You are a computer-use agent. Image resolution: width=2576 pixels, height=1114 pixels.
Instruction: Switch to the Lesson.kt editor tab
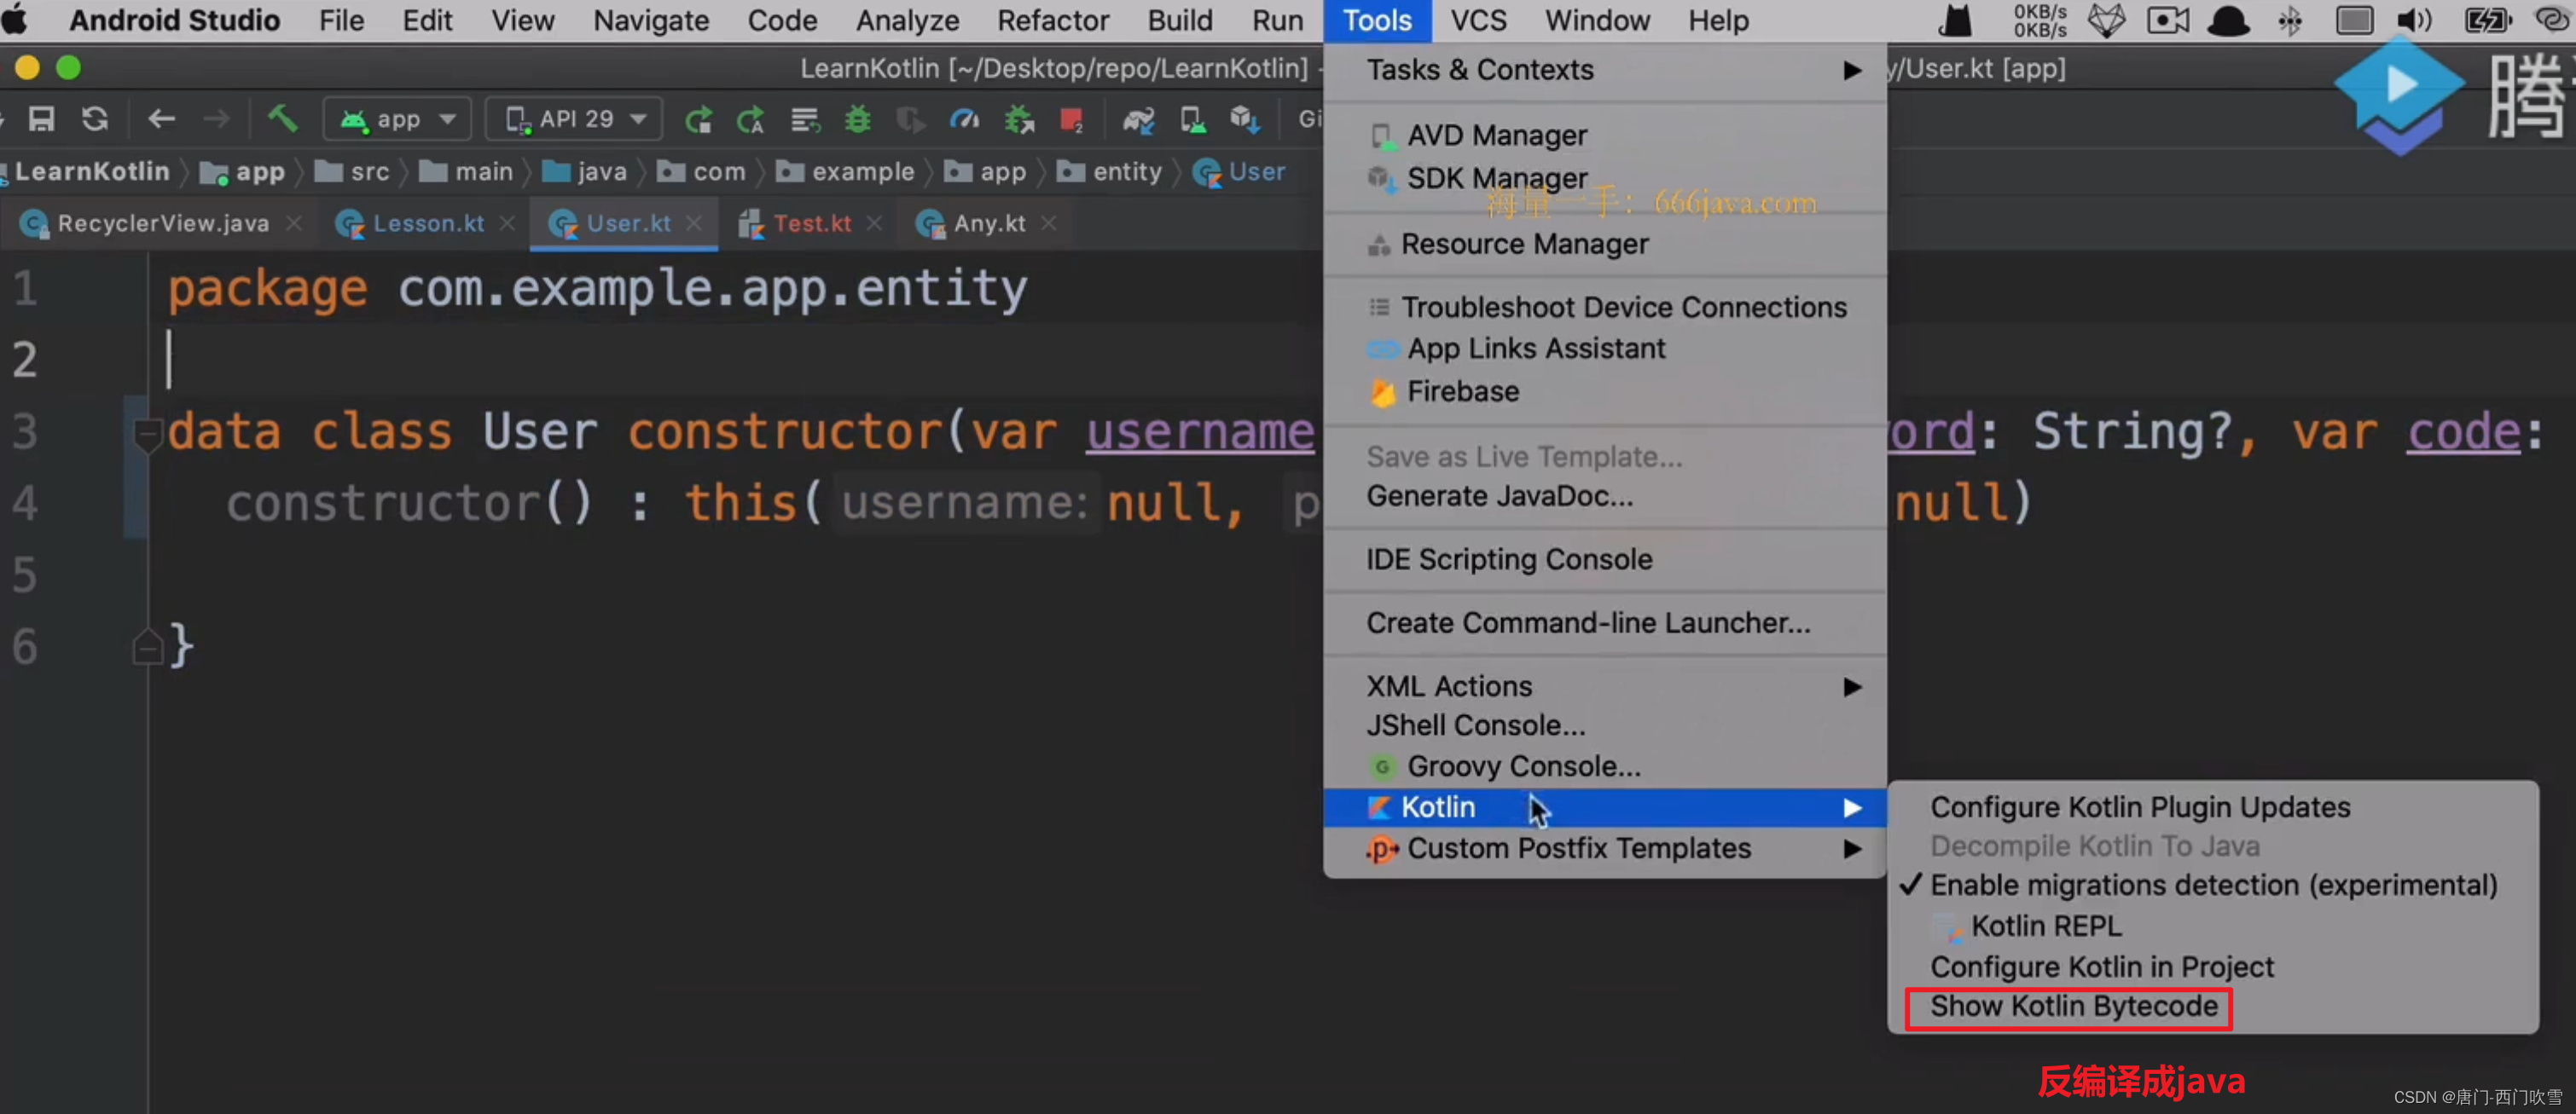[x=427, y=222]
